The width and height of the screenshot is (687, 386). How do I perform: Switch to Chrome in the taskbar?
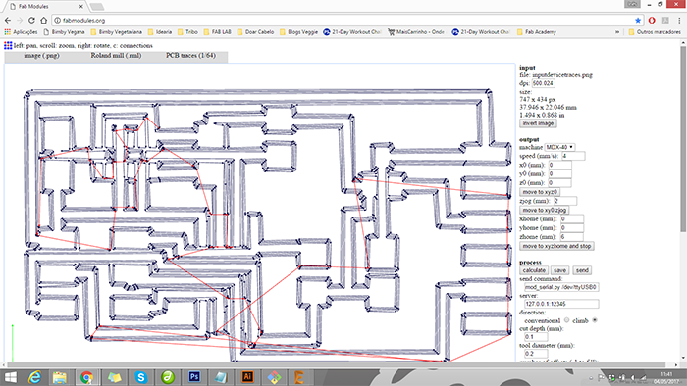tap(86, 377)
